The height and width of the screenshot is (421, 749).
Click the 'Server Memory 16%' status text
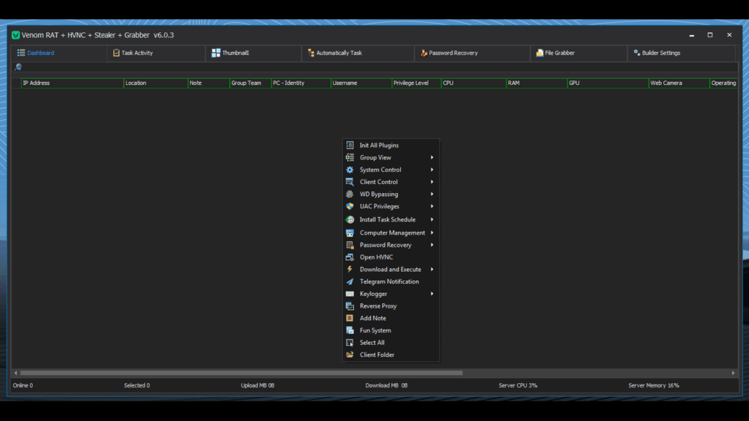[x=653, y=385]
